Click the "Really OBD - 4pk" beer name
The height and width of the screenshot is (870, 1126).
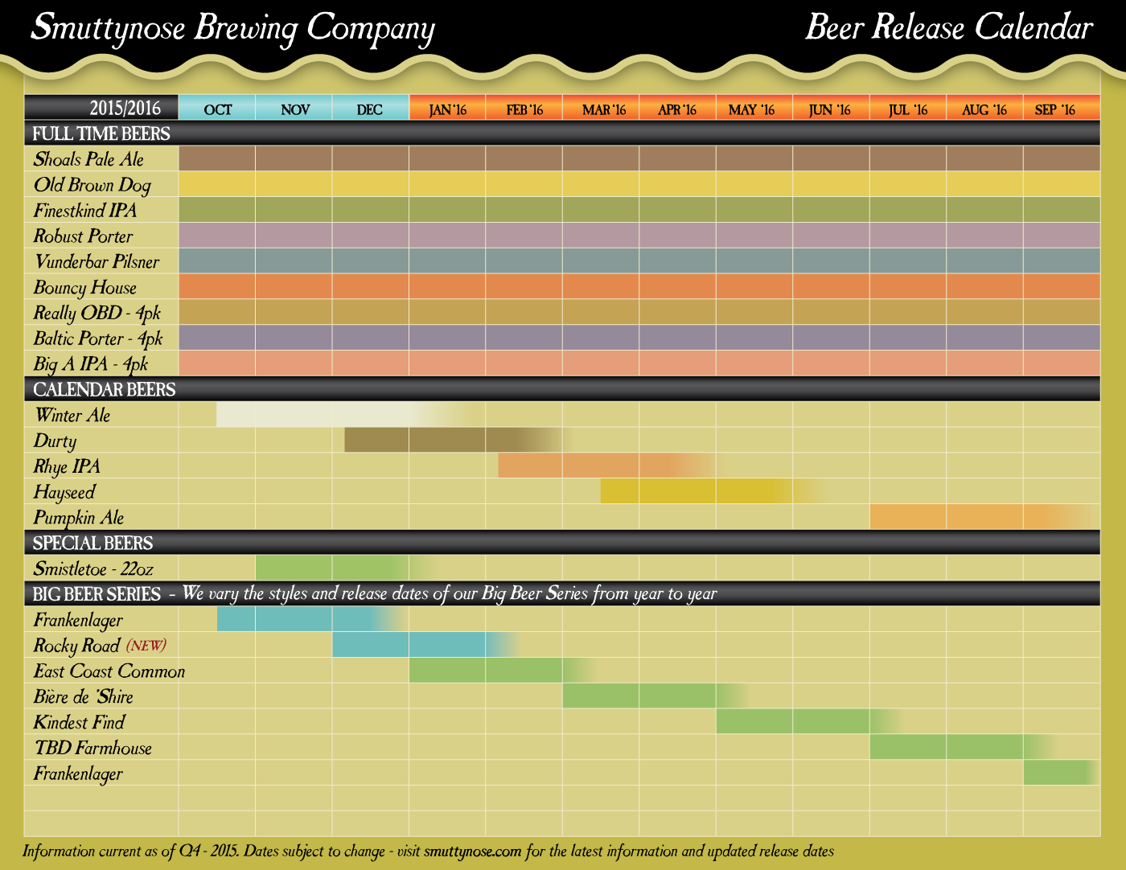(97, 314)
